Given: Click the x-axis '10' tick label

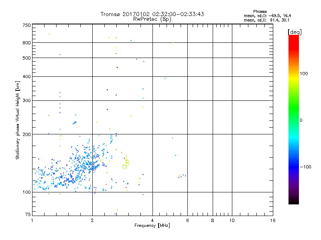Looking at the screenshot, I should click(x=232, y=220).
